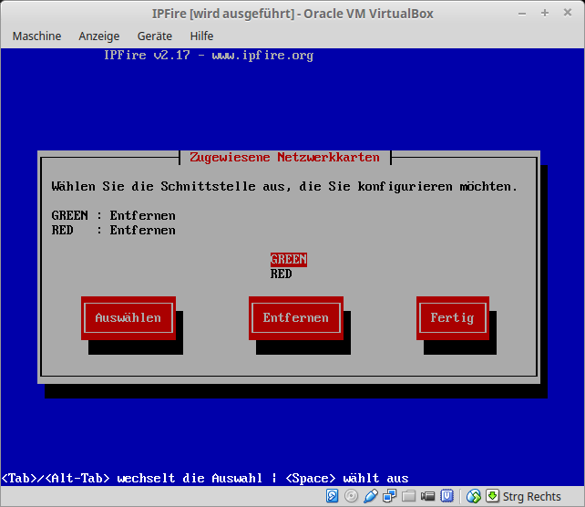Click the Auswählen button
585x507 pixels.
[128, 317]
